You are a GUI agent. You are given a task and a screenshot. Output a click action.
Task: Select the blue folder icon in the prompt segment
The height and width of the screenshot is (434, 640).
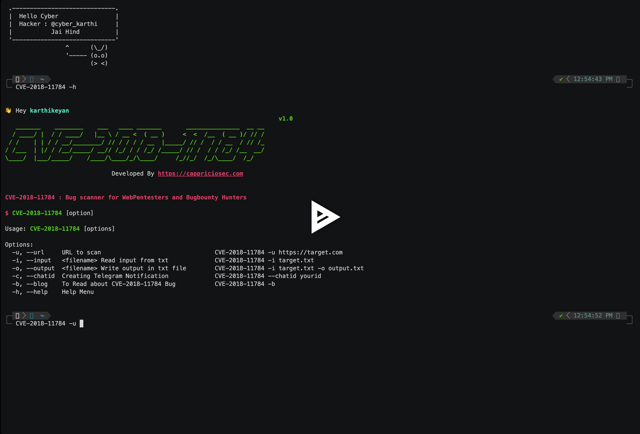tap(32, 79)
